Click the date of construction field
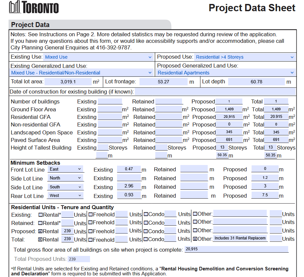Viewport: 304px width, 277px height. coord(214,92)
